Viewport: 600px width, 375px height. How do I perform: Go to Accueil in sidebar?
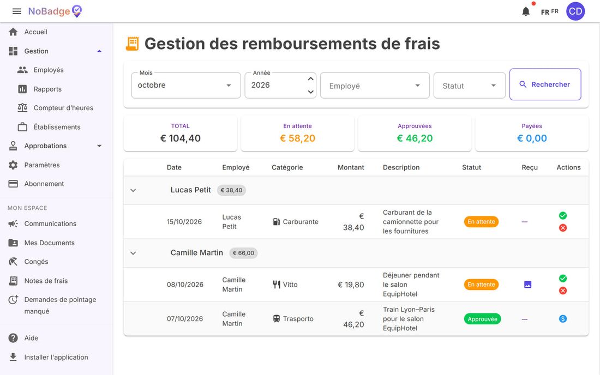[56, 32]
